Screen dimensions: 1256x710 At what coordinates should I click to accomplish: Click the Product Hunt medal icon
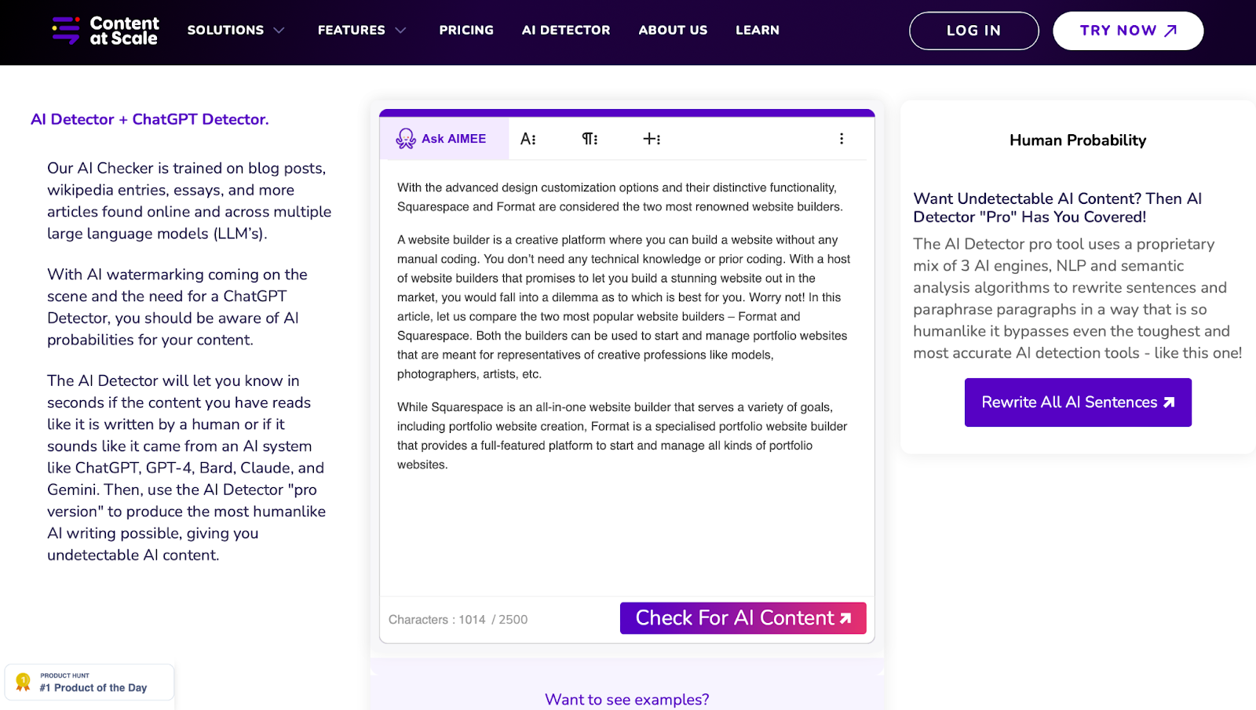coord(24,682)
